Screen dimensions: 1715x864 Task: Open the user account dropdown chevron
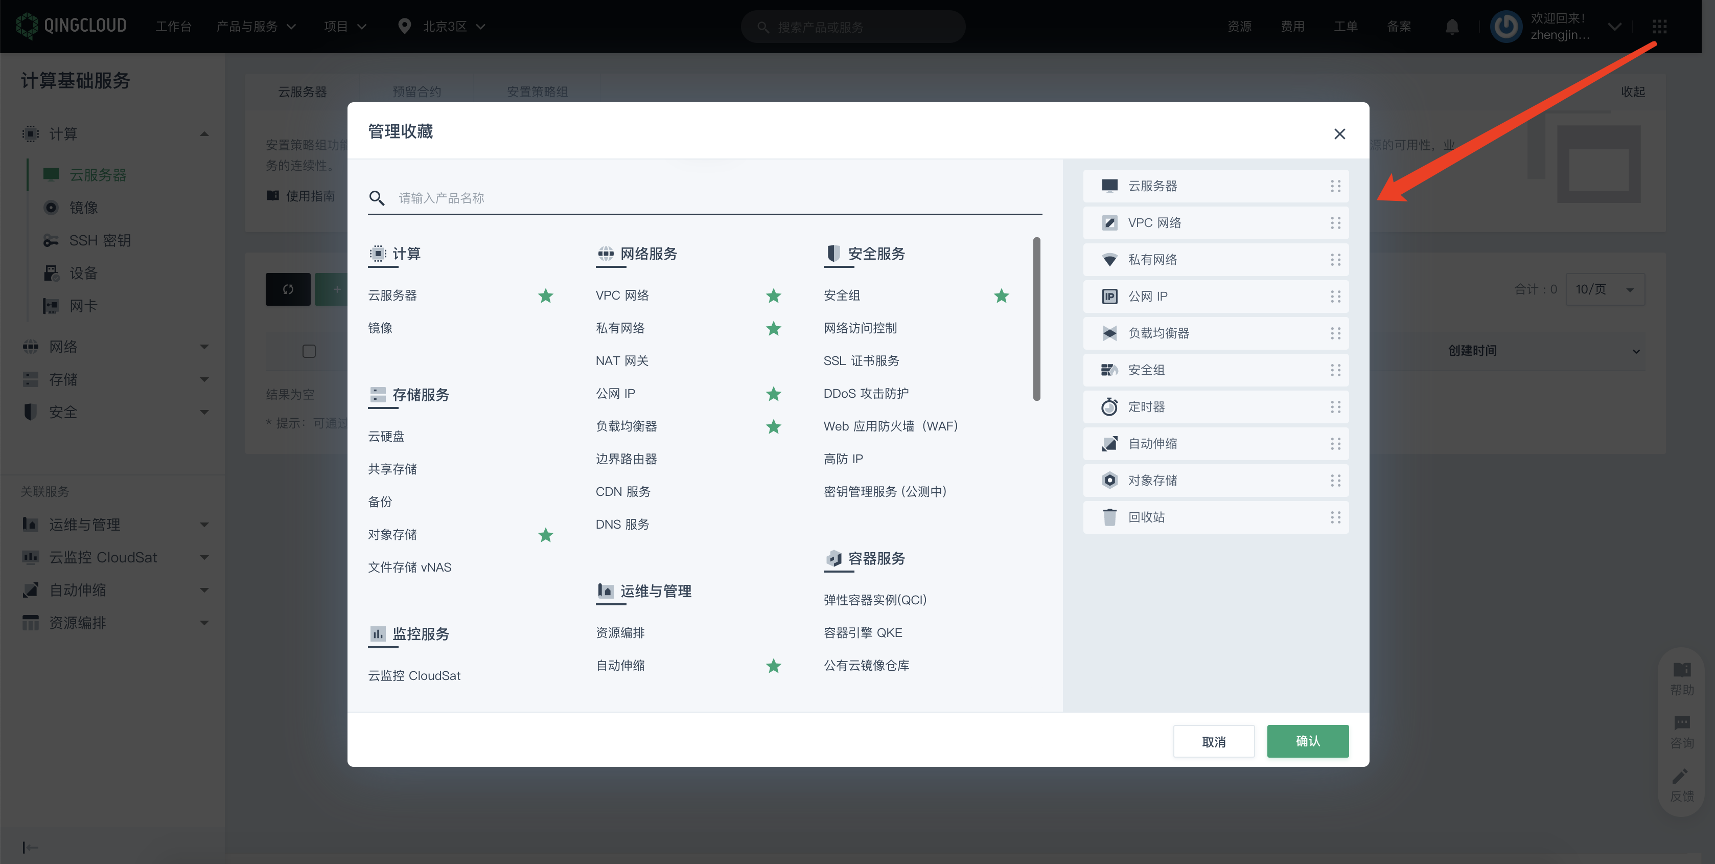(x=1614, y=27)
